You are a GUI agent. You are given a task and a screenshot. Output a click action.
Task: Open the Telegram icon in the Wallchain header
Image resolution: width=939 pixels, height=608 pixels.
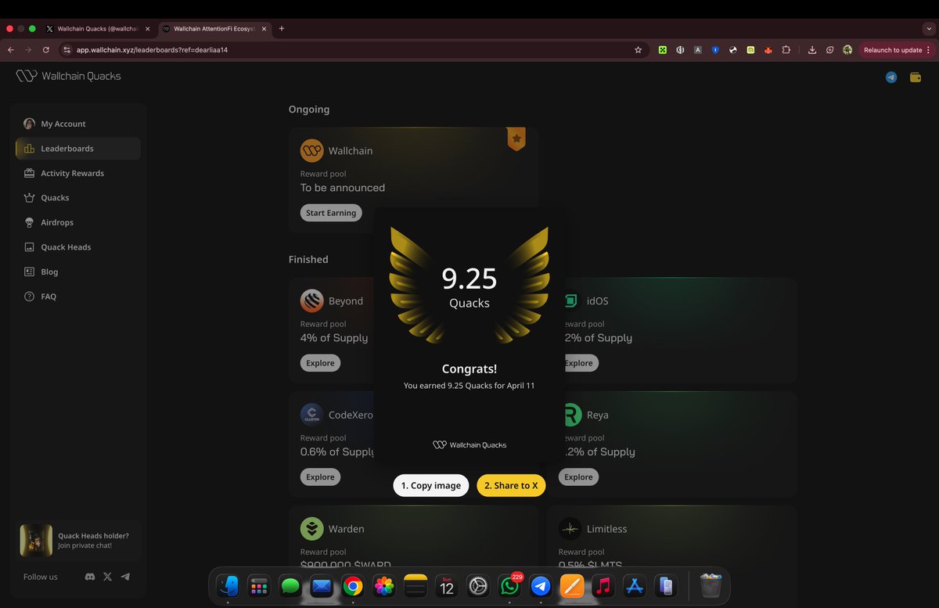(891, 77)
